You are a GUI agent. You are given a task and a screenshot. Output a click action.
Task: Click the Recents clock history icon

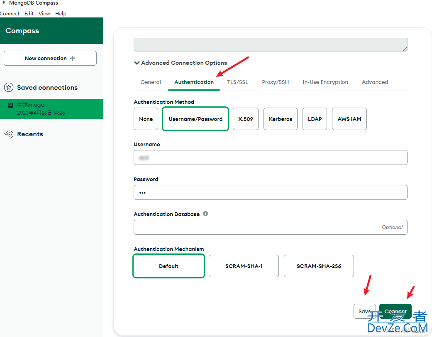point(9,134)
